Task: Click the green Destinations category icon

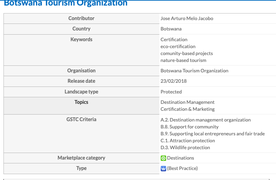Action: 163,158
